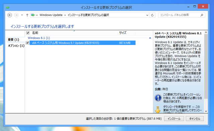This screenshot has width=214, height=131.
Task: Click the コントロール パネルの検索 search field
Action: (x=182, y=15)
